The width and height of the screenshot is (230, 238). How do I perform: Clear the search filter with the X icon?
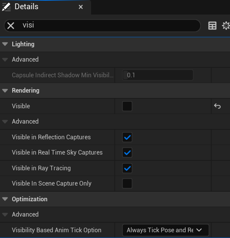tap(11, 26)
